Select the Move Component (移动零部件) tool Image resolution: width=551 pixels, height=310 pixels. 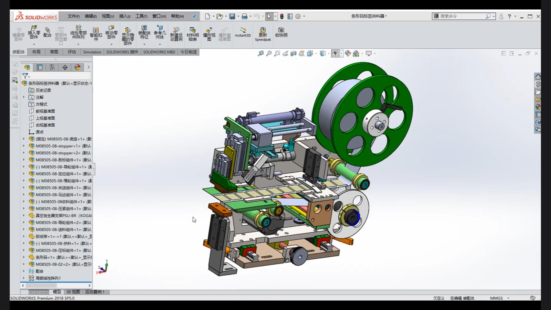pos(111,32)
